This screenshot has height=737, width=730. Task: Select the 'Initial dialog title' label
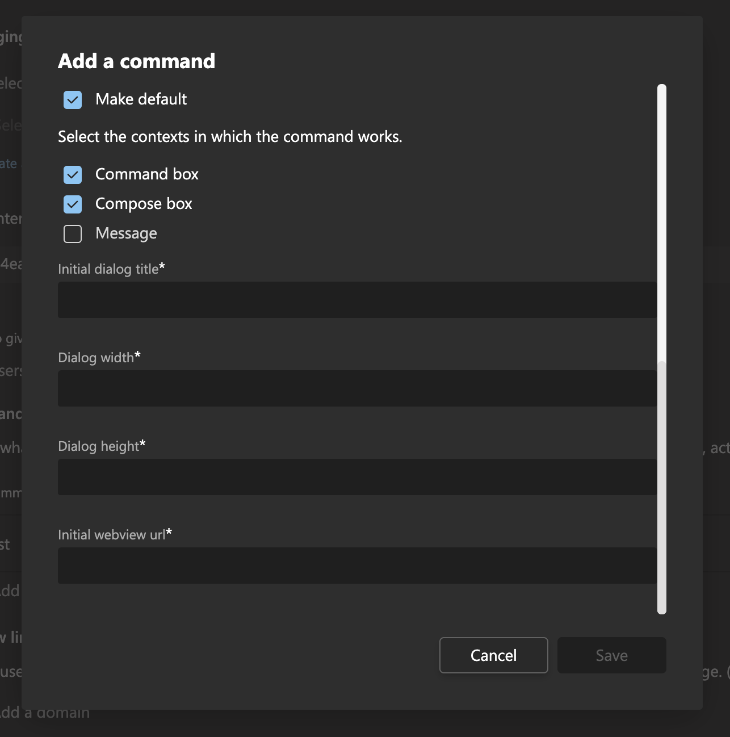[x=111, y=269]
